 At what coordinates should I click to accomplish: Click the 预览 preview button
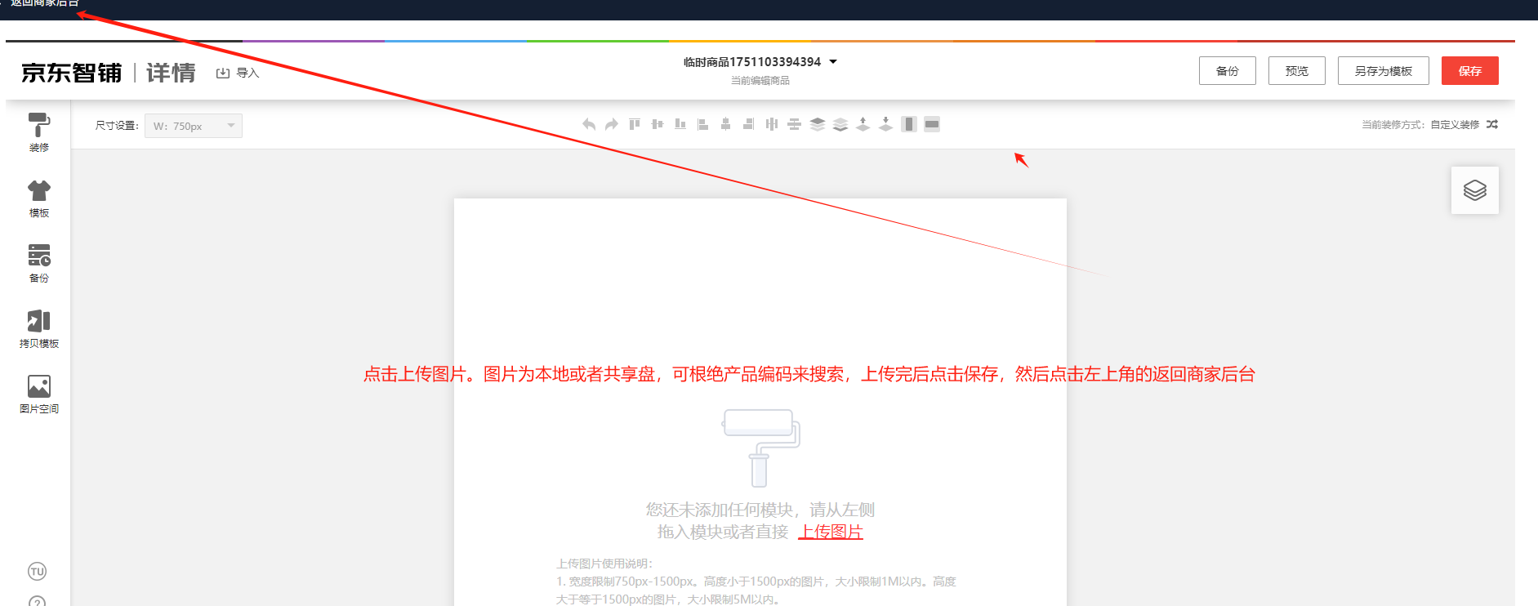click(x=1296, y=71)
